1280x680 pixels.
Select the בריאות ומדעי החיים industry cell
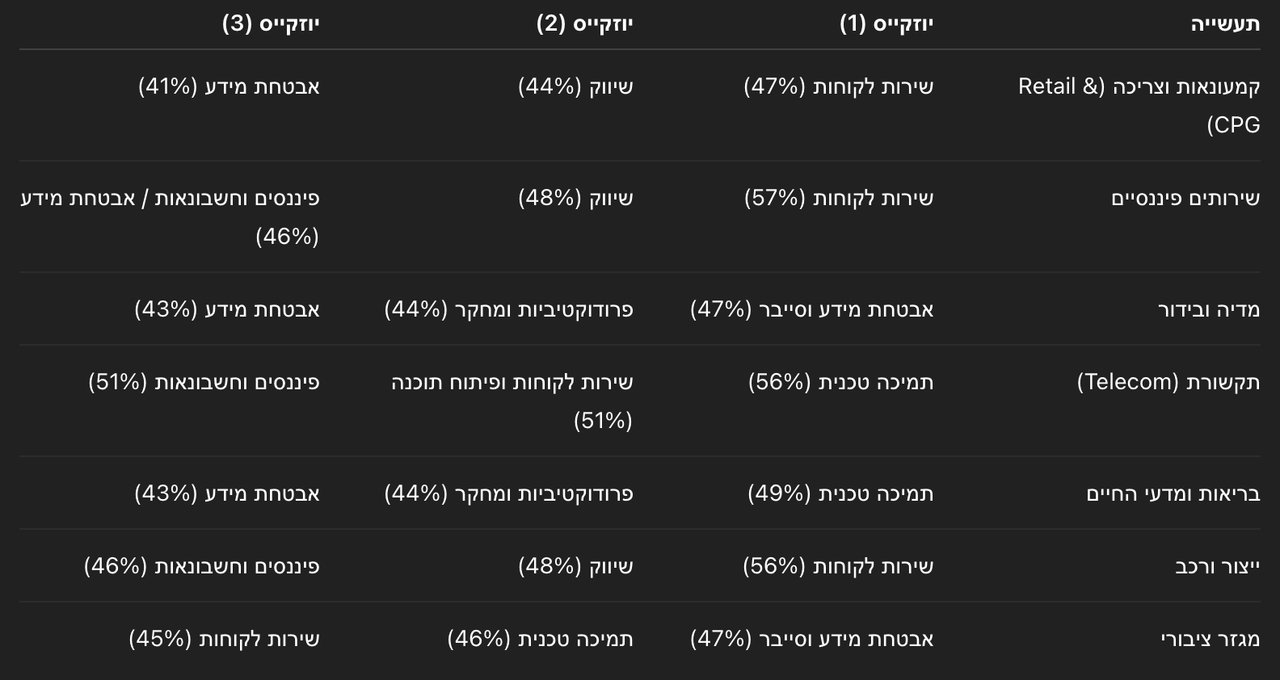[x=1173, y=493]
